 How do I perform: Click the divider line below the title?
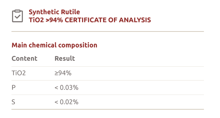pyautogui.click(x=108, y=31)
